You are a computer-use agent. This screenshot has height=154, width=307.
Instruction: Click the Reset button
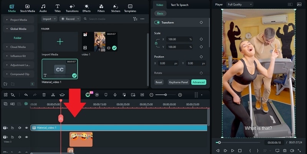(159, 82)
